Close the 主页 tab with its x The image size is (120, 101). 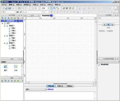39,16
